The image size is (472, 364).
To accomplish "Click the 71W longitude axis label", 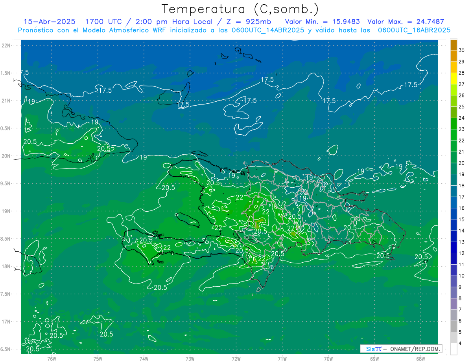I will pyautogui.click(x=282, y=359).
